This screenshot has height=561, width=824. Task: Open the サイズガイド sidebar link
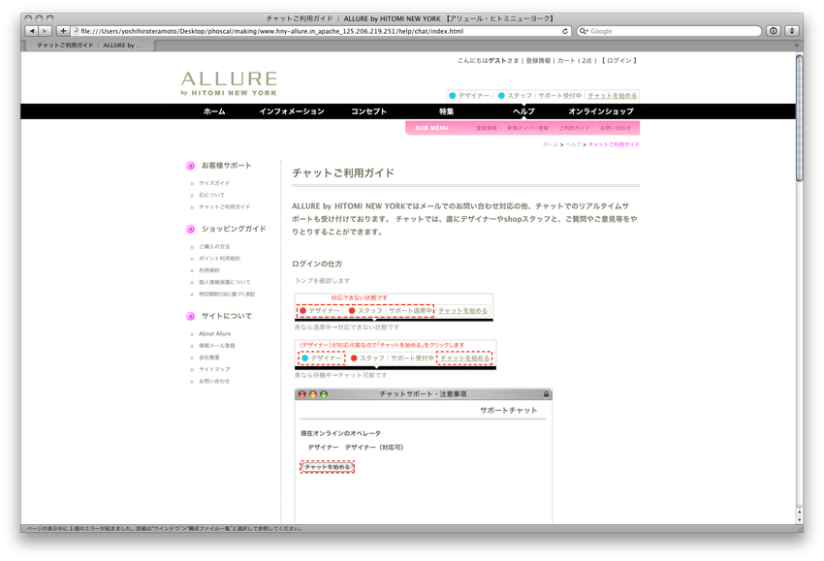tap(214, 183)
